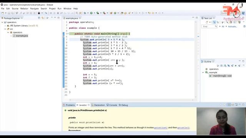Select operators package in Outline
Screen dimensions: 246x138
pos(214,69)
